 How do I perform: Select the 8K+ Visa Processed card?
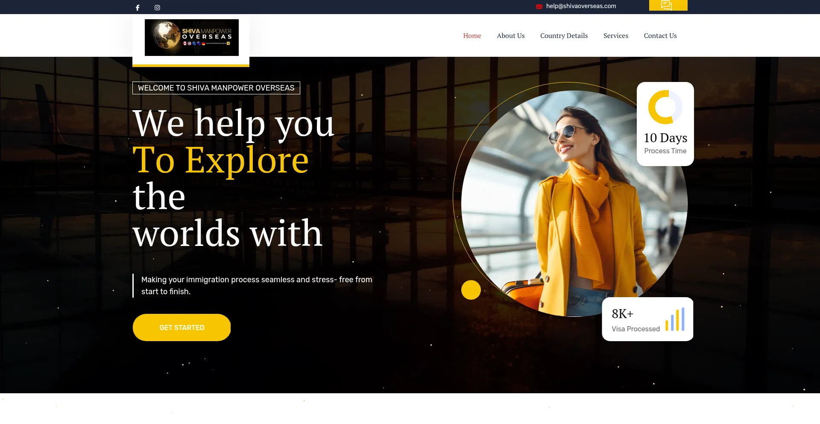click(647, 319)
